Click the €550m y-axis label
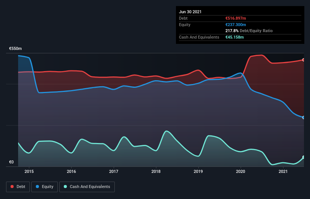Image resolution: width=310 pixels, height=199 pixels. click(15, 48)
